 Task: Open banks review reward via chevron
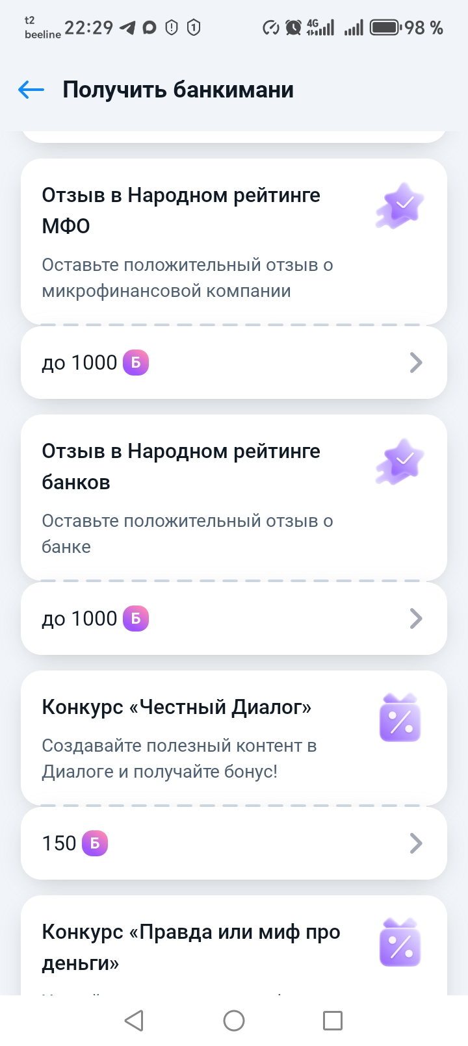[x=416, y=619]
